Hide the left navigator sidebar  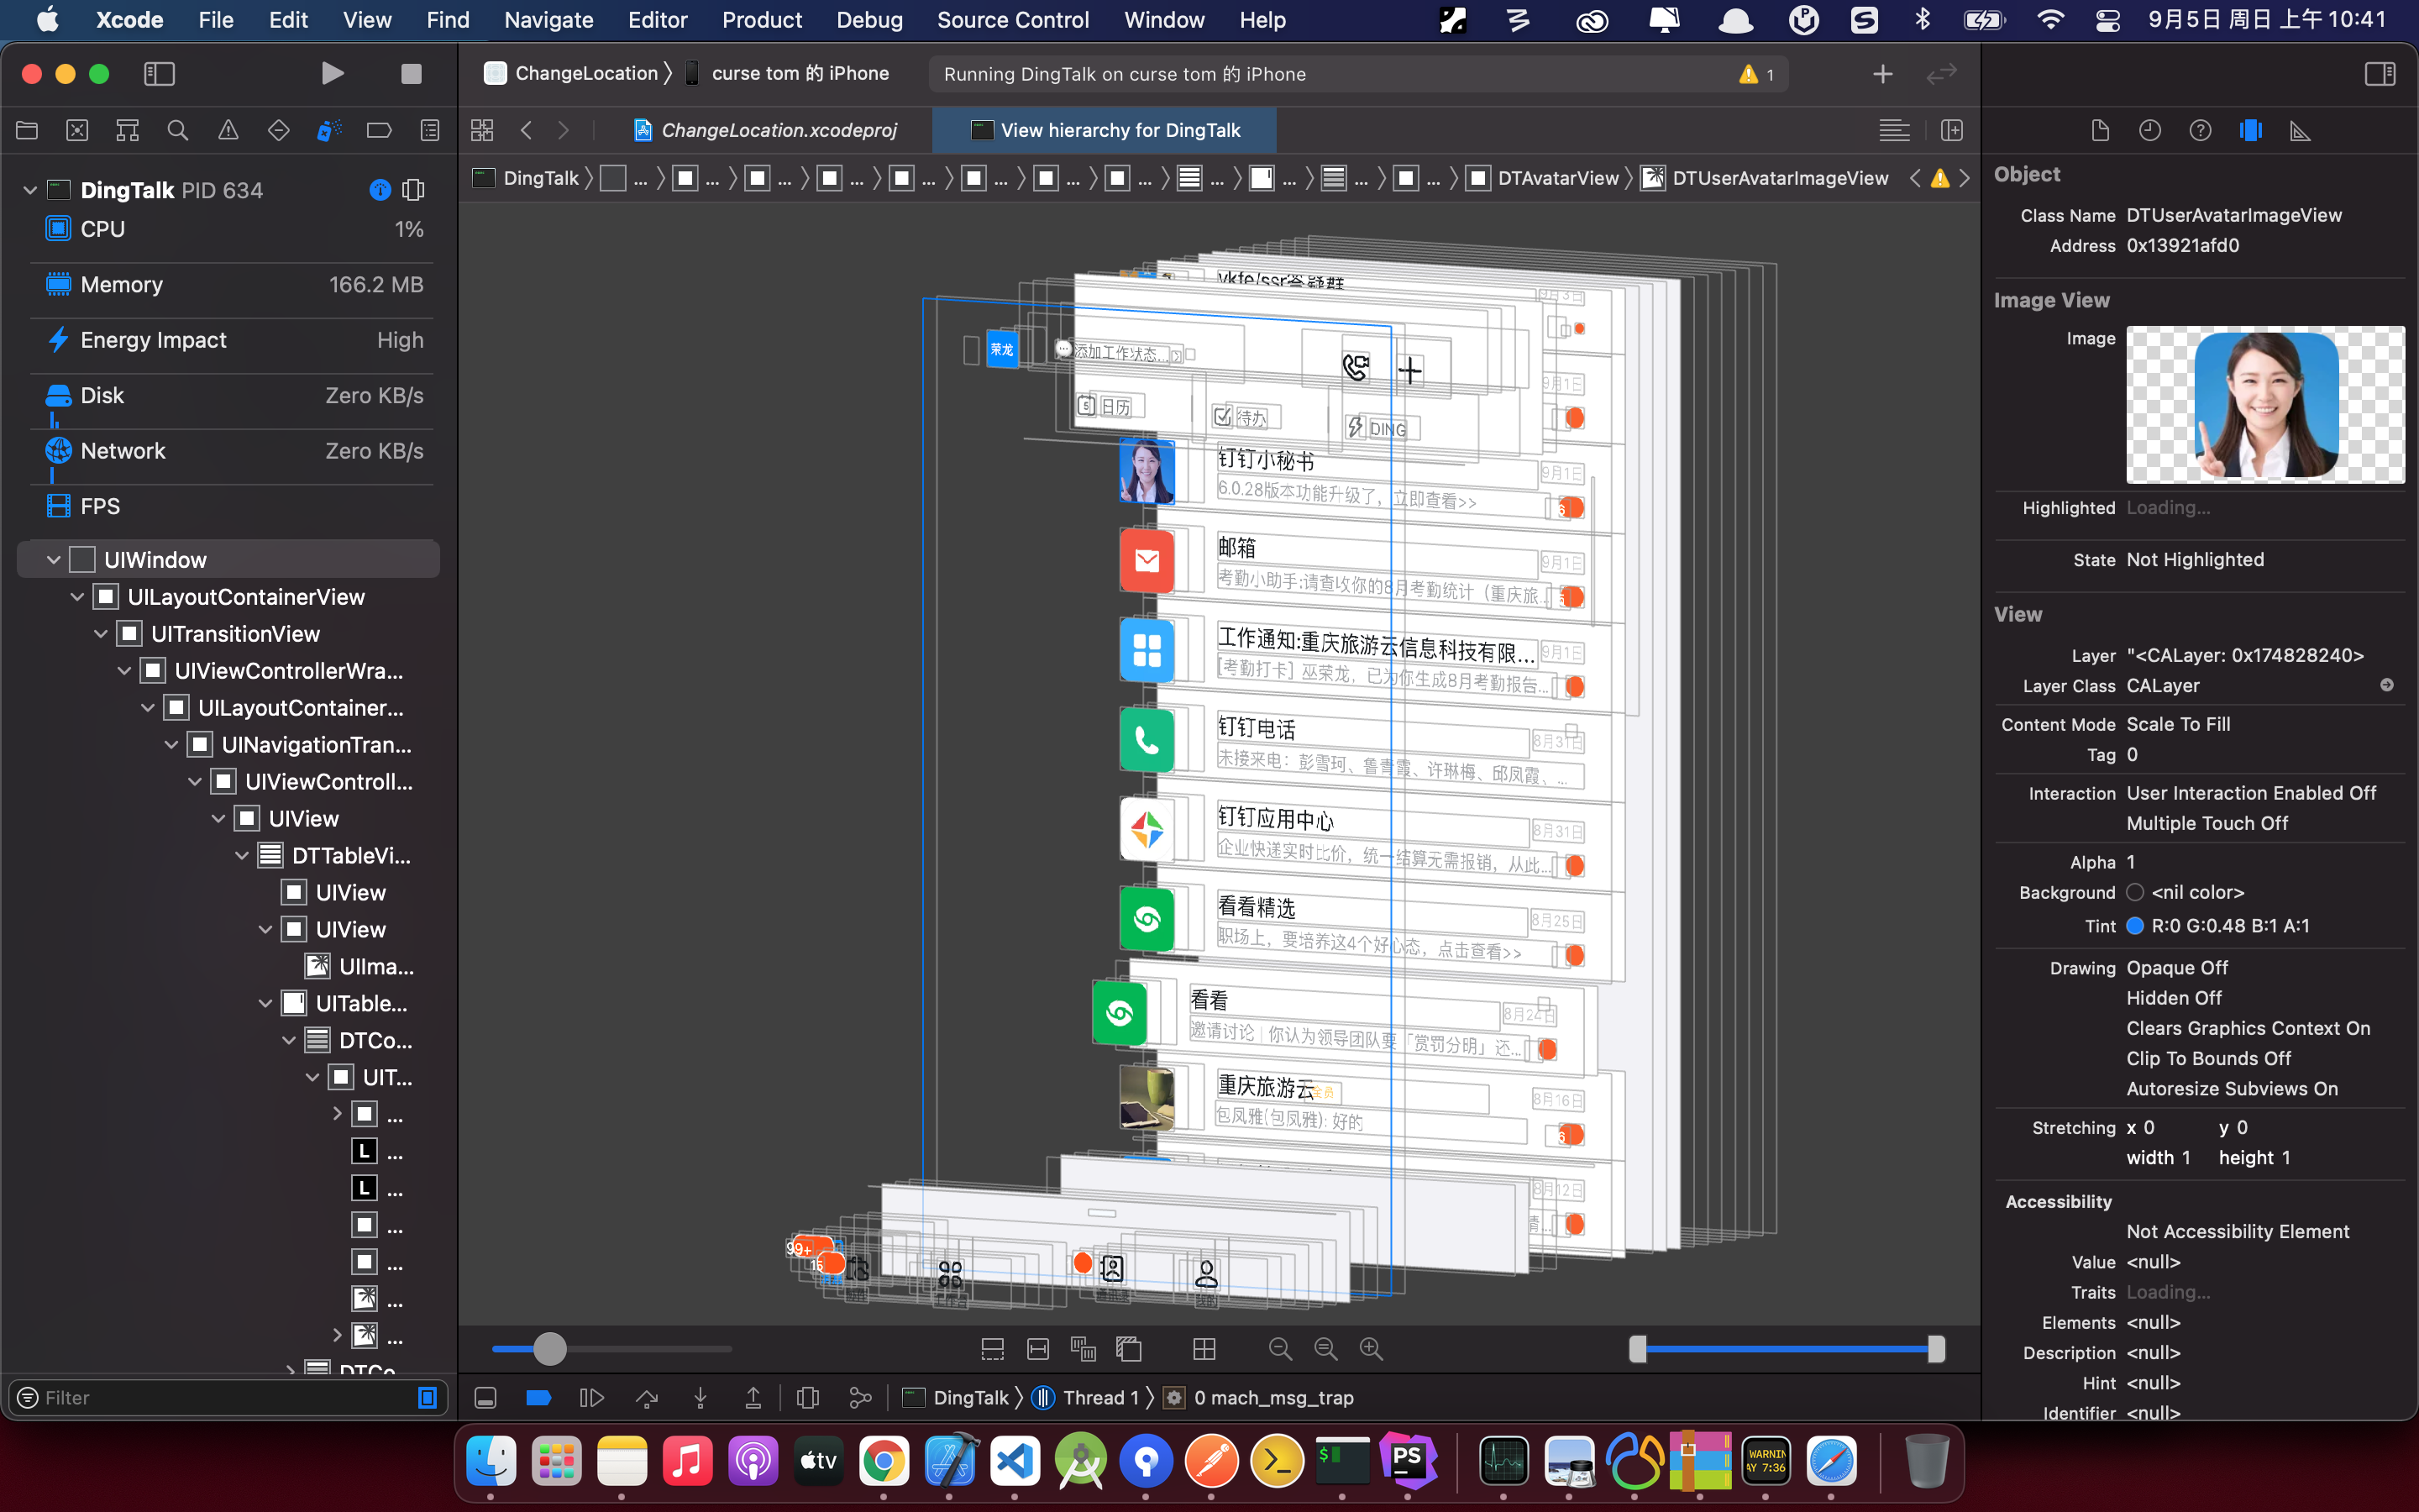click(x=160, y=74)
